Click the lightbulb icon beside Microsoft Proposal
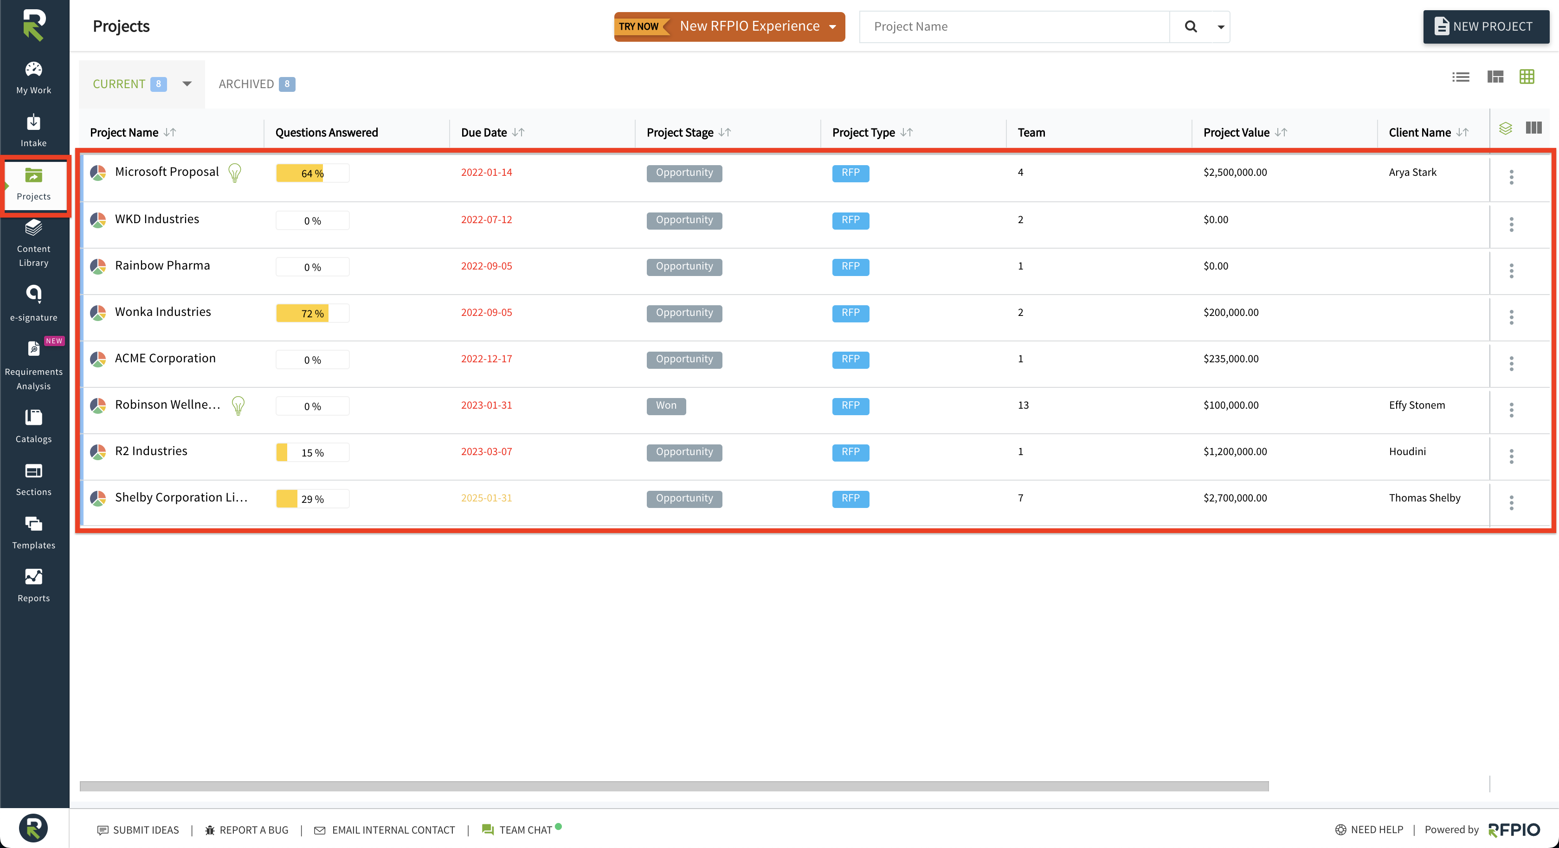Image resolution: width=1559 pixels, height=848 pixels. point(235,173)
